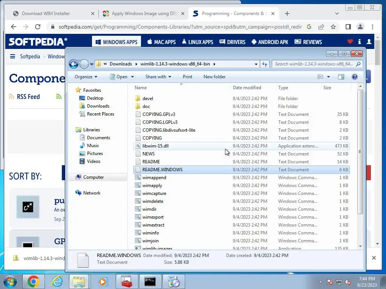Screen dimensions: 386x289
Task: Click the volume muted tray icon
Action: 348,282
